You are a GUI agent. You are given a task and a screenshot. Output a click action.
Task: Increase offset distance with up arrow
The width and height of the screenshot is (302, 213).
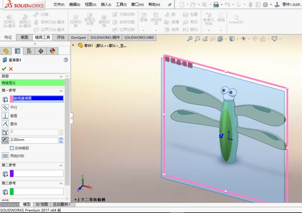(x=61, y=138)
